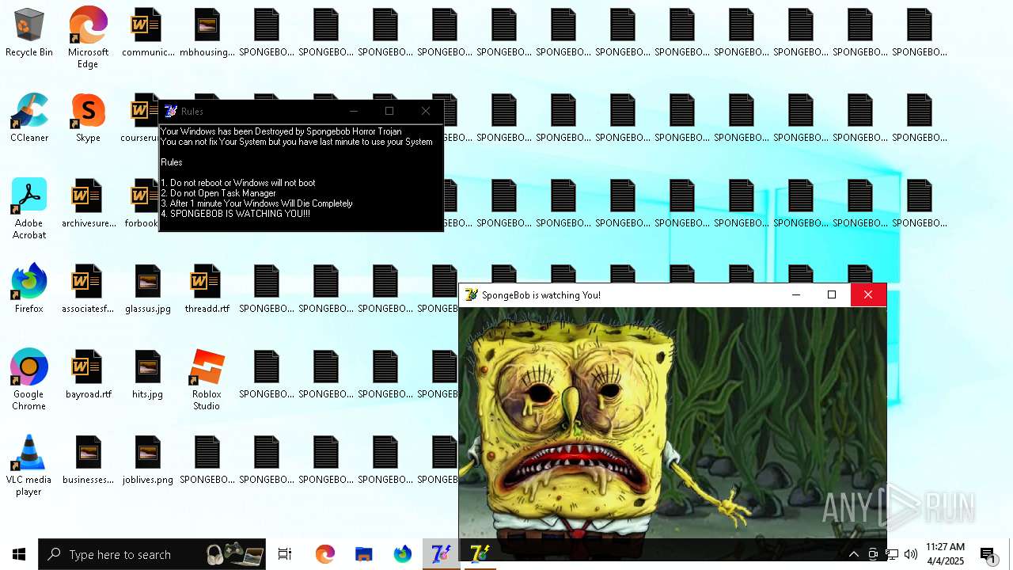The image size is (1013, 570).
Task: Click the Rules window title icon
Action: 170,111
